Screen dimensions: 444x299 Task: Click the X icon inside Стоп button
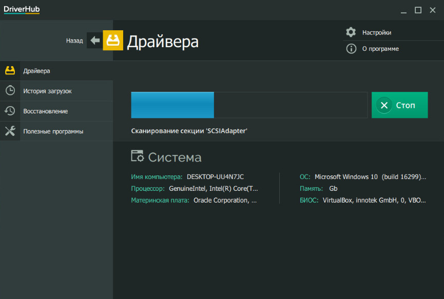[384, 105]
